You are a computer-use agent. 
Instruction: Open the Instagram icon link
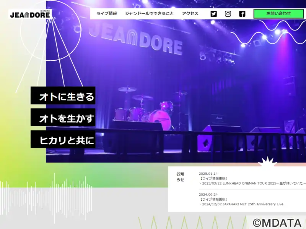[x=228, y=14]
